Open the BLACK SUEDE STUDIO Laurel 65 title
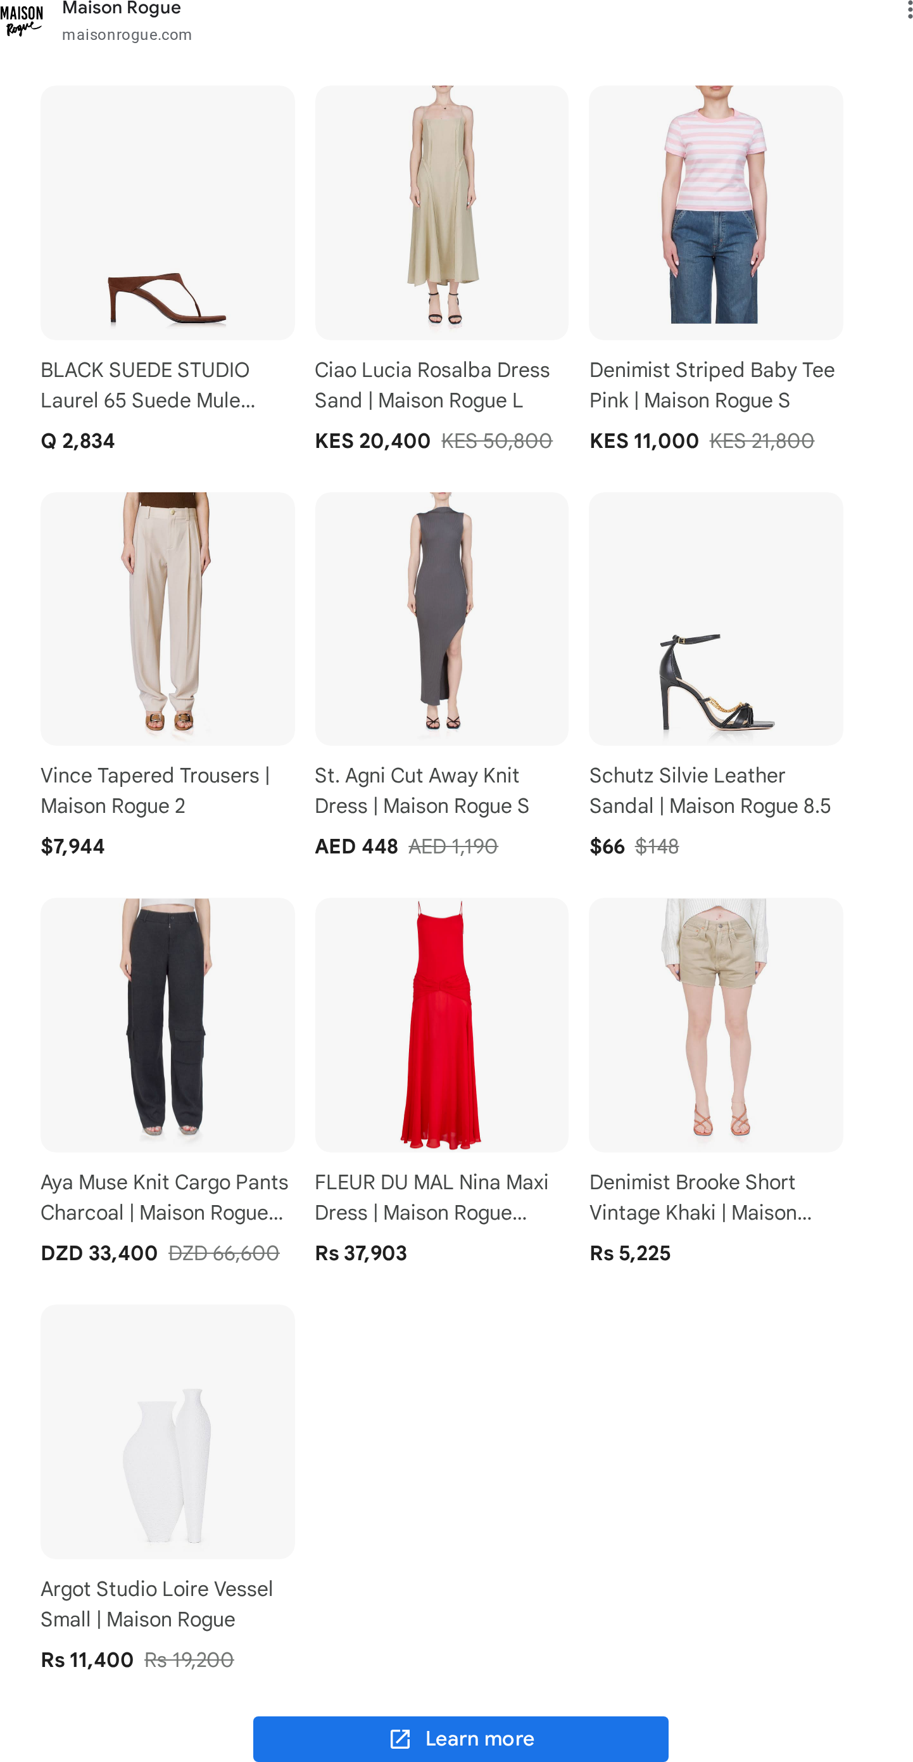Image resolution: width=913 pixels, height=1762 pixels. (x=148, y=385)
